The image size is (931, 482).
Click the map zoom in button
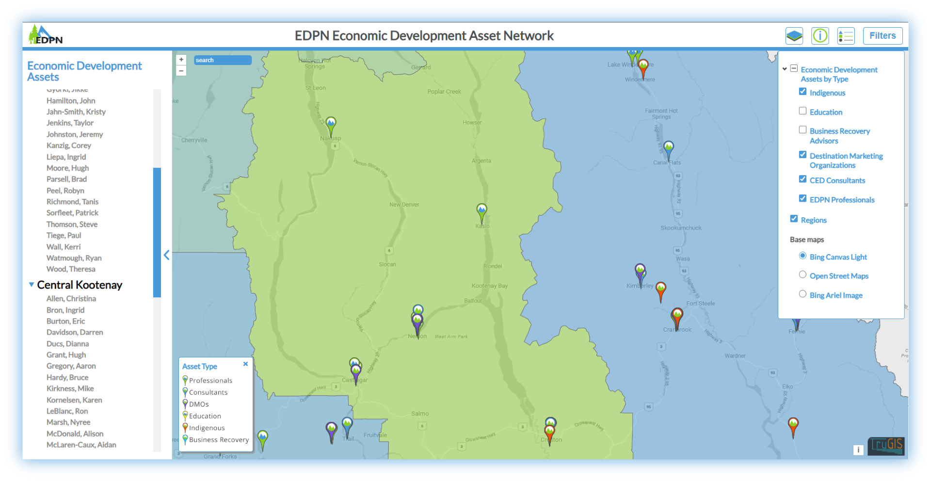[x=181, y=59]
